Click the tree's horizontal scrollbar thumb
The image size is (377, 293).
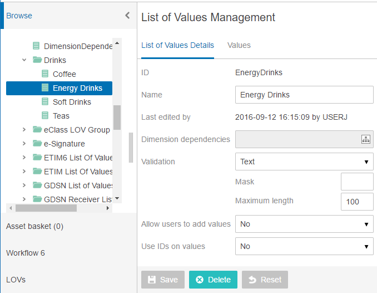point(46,208)
